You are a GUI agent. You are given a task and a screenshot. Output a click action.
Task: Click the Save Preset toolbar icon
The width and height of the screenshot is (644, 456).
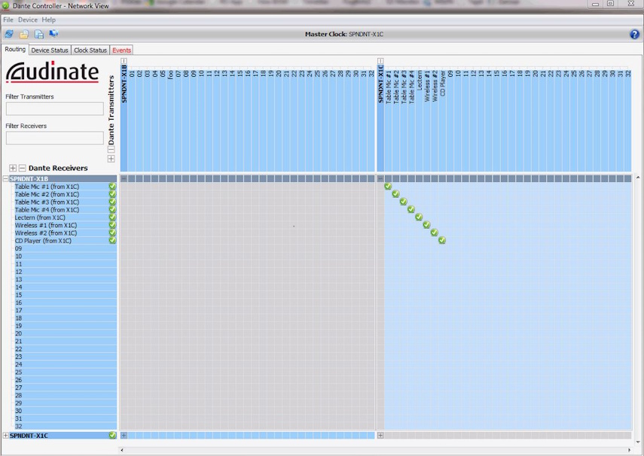[x=38, y=34]
